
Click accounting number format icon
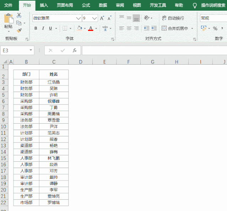[x=204, y=28]
